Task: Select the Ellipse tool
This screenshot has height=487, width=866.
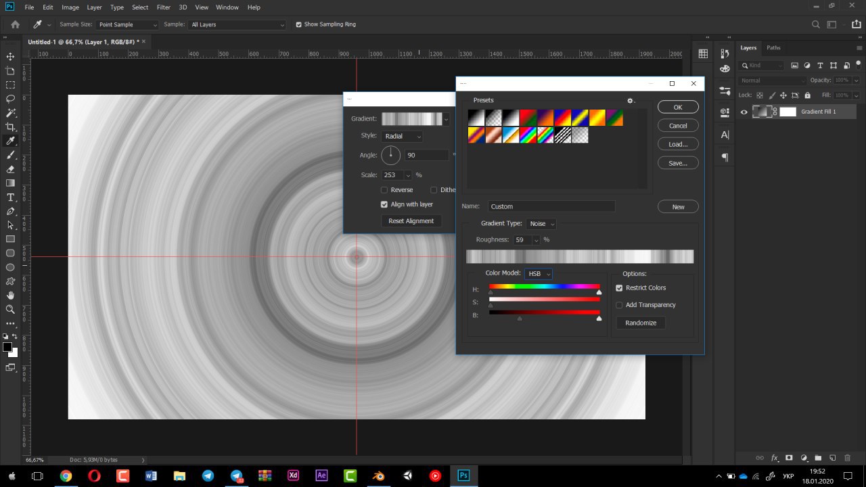Action: pyautogui.click(x=10, y=267)
